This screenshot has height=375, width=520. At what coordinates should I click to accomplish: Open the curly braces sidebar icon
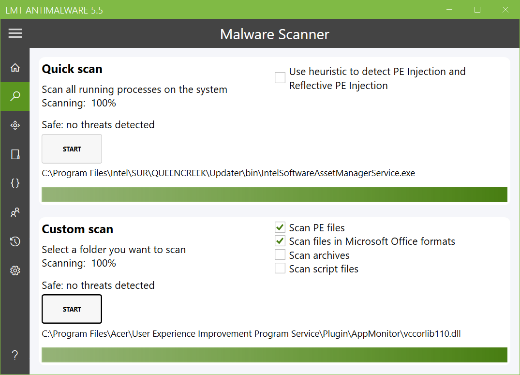point(15,183)
